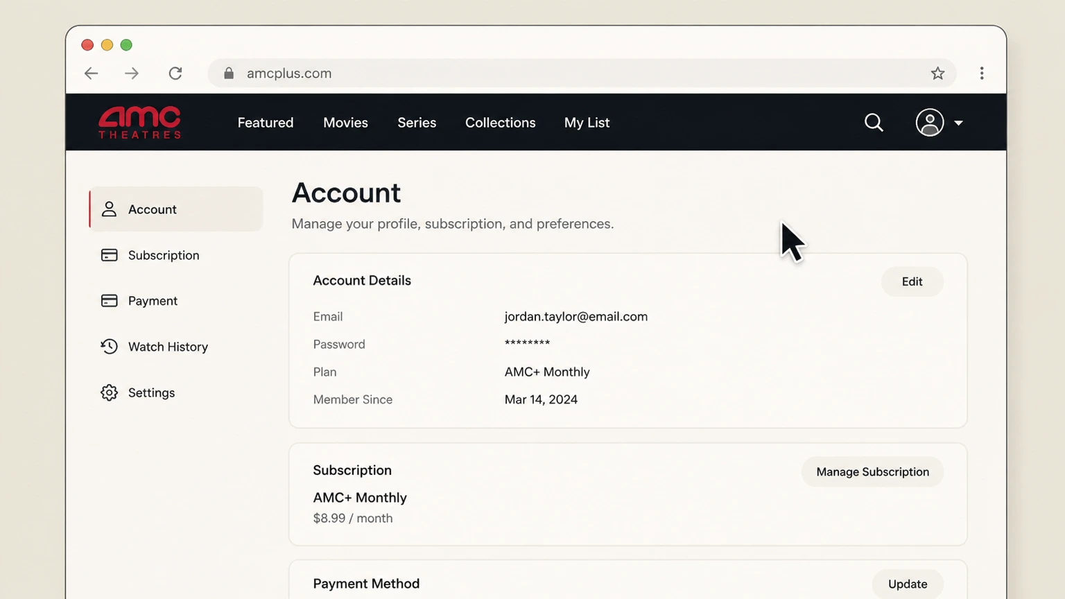Maximize the window with the green button
Viewport: 1065px width, 599px height.
126,45
